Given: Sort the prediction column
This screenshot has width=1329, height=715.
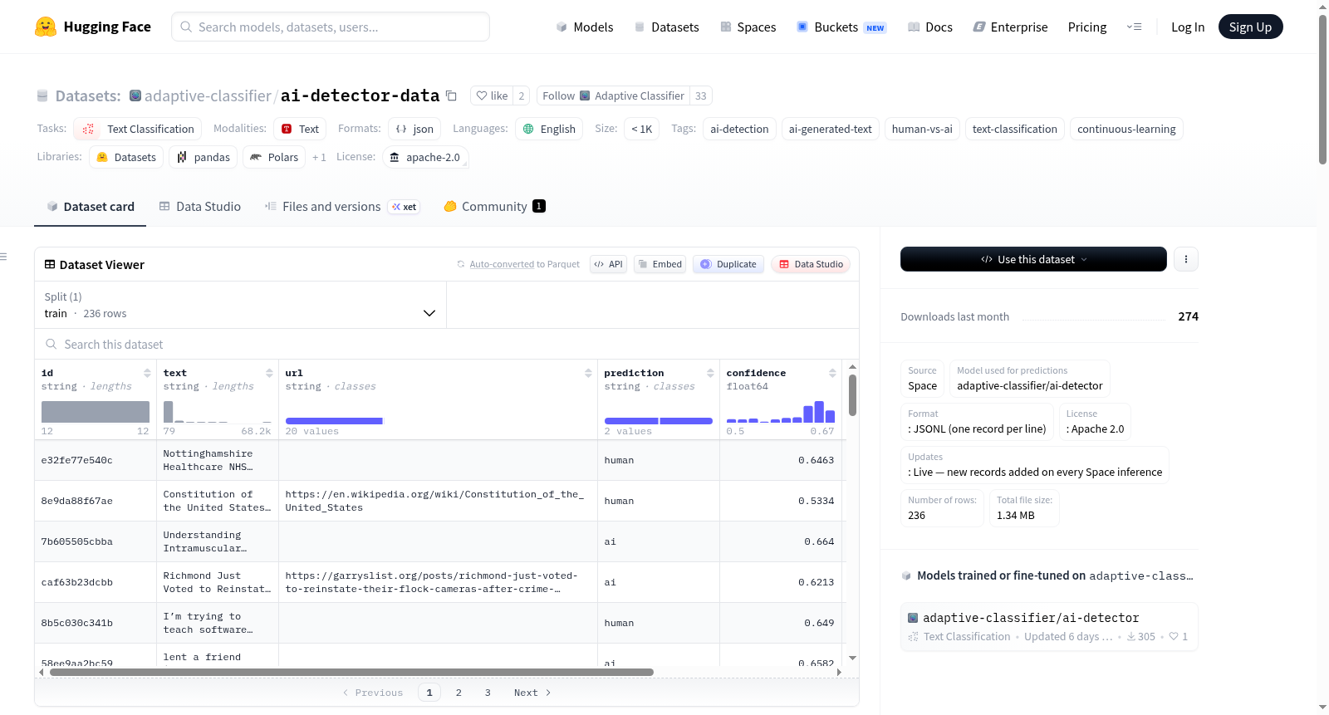Looking at the screenshot, I should 710,373.
